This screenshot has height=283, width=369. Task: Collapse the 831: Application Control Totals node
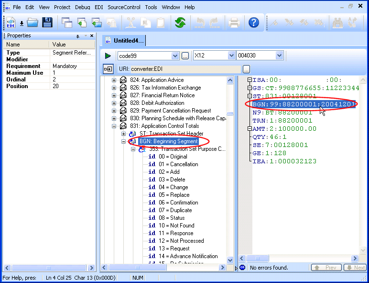pos(114,126)
